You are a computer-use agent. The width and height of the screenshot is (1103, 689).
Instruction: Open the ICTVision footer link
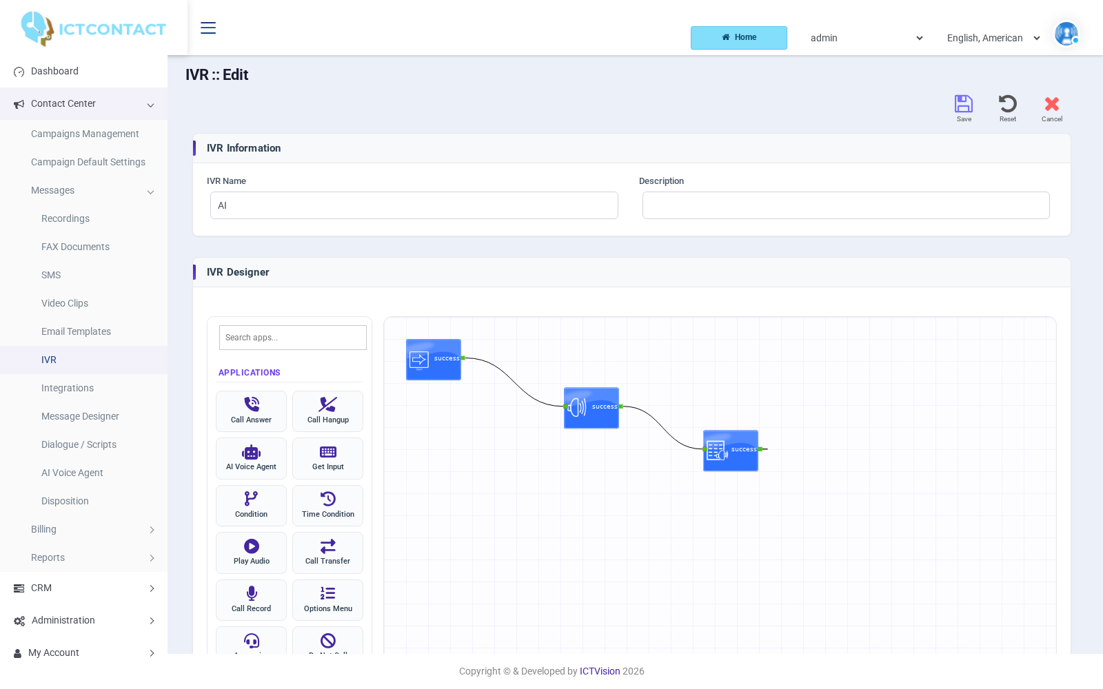(x=600, y=671)
